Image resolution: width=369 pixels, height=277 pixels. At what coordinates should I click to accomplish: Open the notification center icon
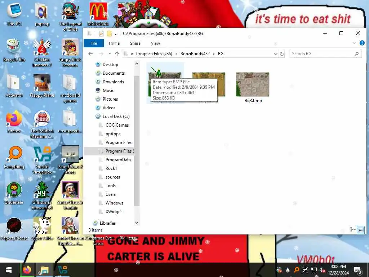point(357,270)
